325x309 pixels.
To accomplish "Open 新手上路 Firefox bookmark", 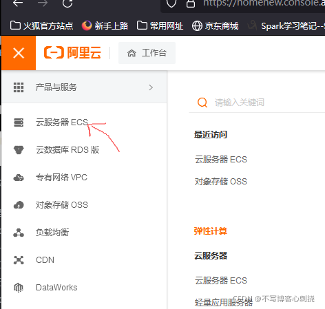I will [x=105, y=25].
